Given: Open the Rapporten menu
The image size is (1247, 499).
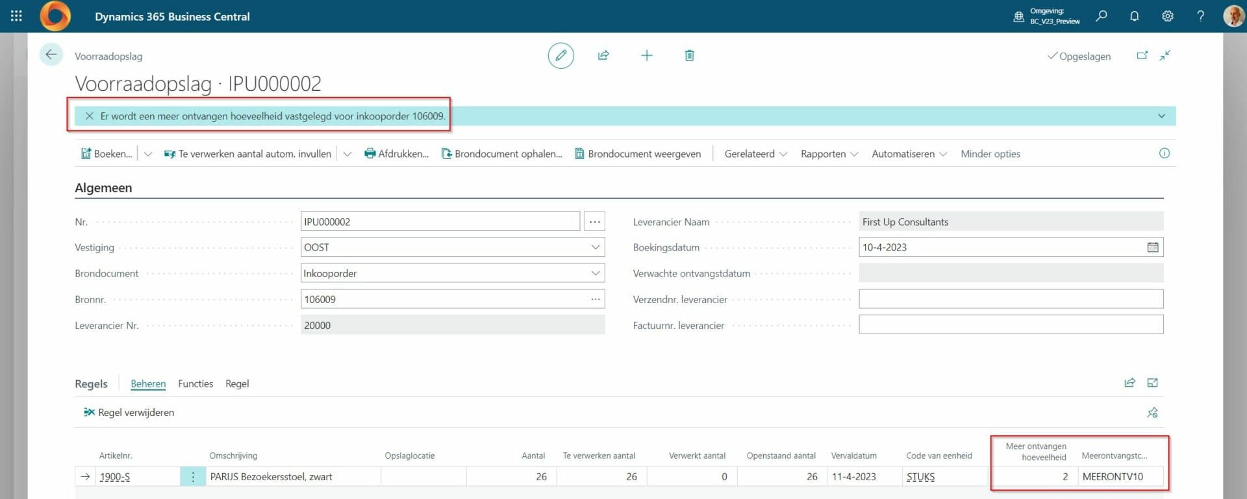Looking at the screenshot, I should click(829, 154).
